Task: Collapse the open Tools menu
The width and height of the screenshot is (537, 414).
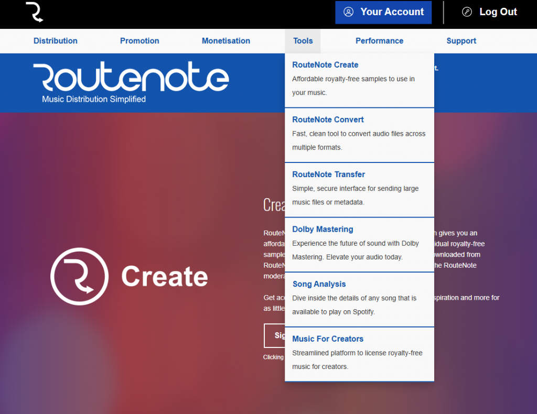Action: [x=303, y=41]
